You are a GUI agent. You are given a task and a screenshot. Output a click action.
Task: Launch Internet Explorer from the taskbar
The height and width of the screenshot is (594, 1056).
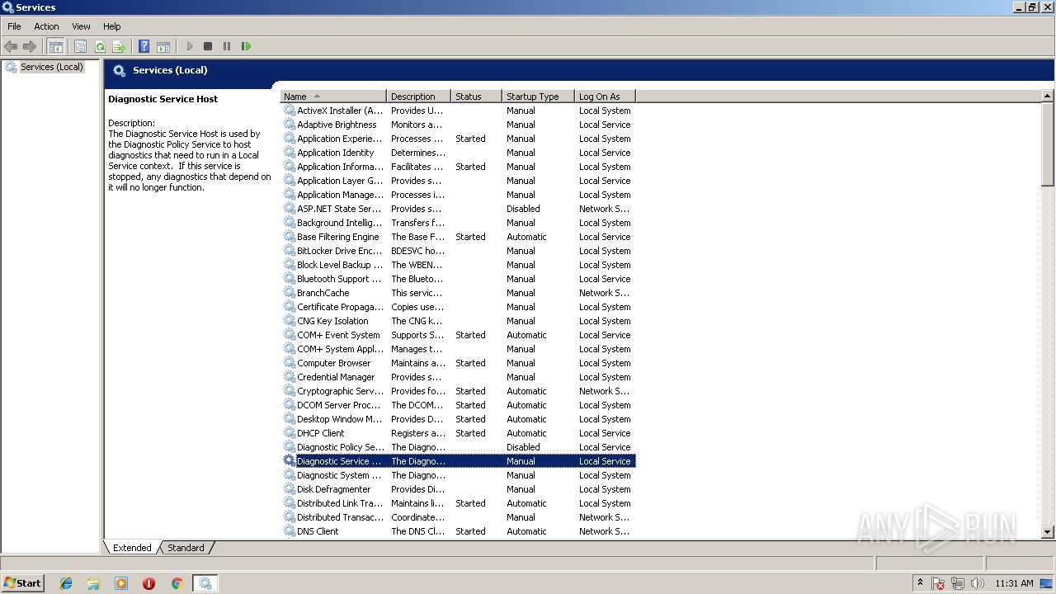tap(66, 583)
